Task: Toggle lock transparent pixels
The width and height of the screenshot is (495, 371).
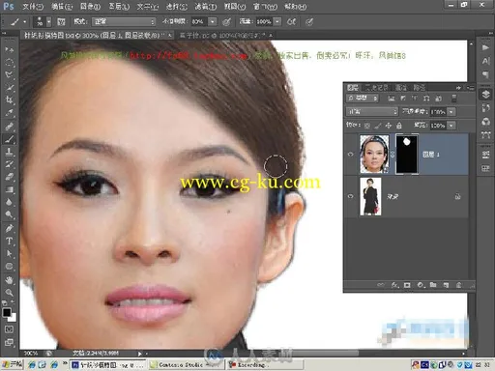Action: [x=366, y=126]
